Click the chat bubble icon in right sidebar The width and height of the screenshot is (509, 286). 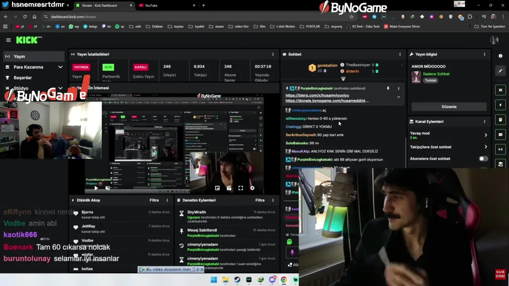point(500,135)
